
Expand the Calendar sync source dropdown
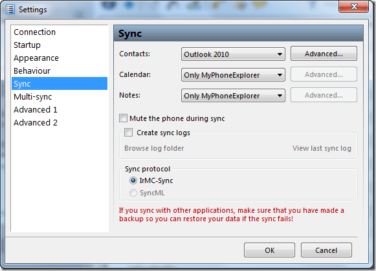(233, 75)
